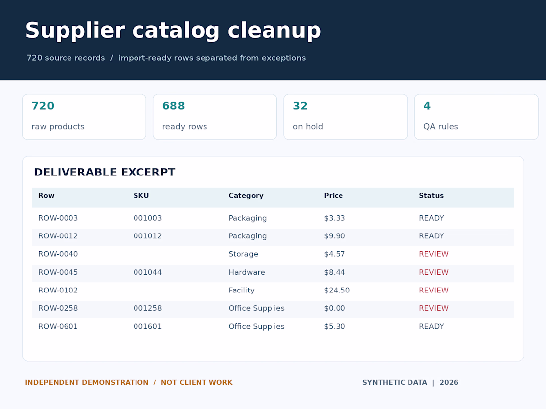Image resolution: width=546 pixels, height=409 pixels.
Task: Click REVIEW status in the ROW-0258 row
Action: click(x=433, y=308)
